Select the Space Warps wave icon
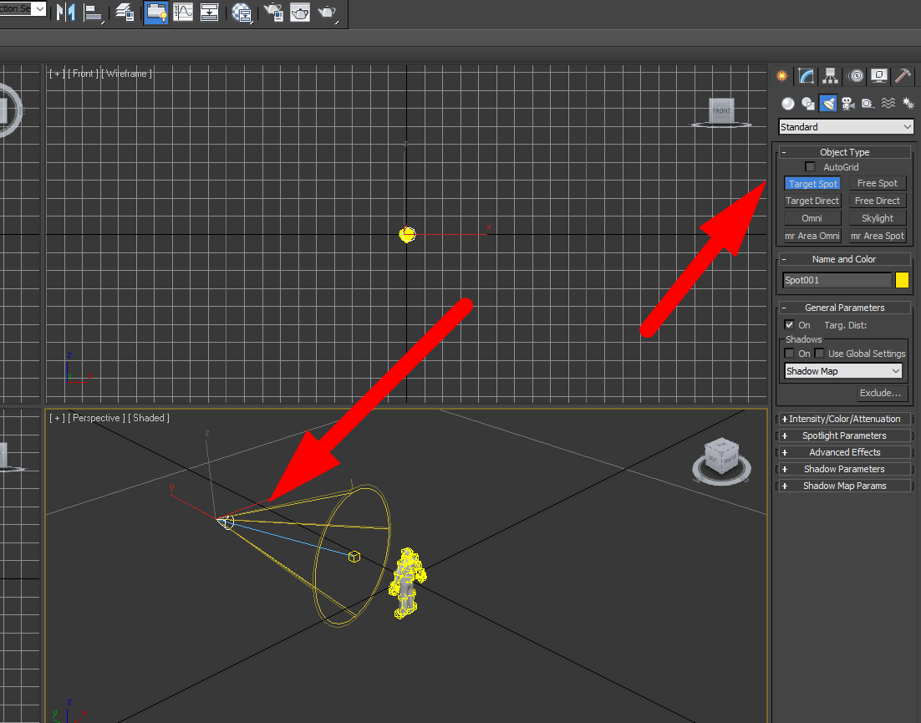Viewport: 921px width, 723px height. [888, 104]
